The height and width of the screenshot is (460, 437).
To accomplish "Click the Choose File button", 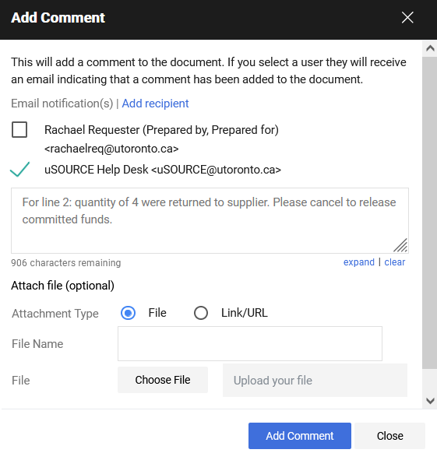I will 163,380.
